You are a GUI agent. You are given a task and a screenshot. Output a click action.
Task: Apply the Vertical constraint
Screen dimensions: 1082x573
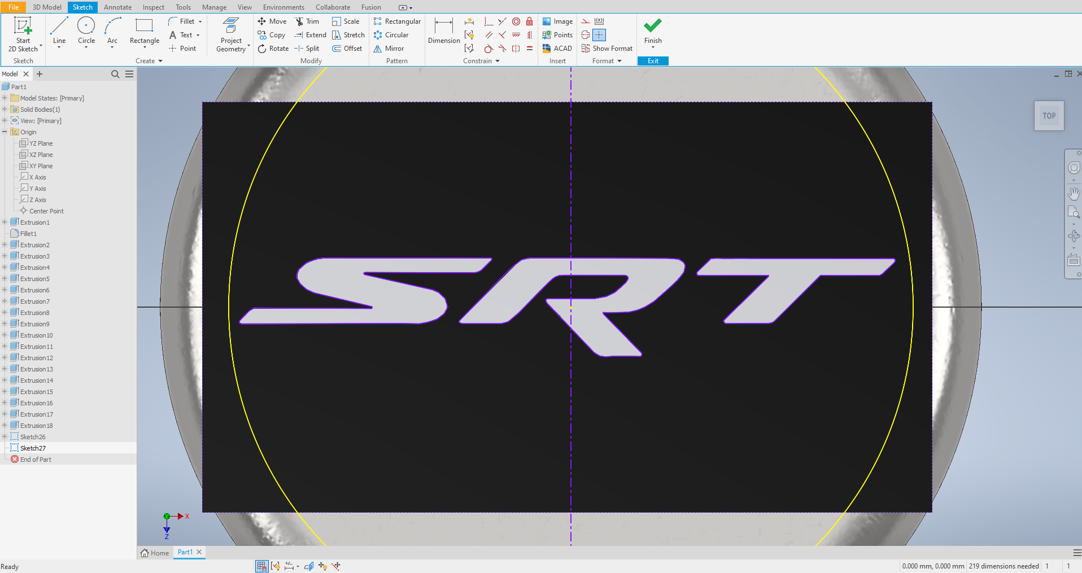(x=529, y=35)
